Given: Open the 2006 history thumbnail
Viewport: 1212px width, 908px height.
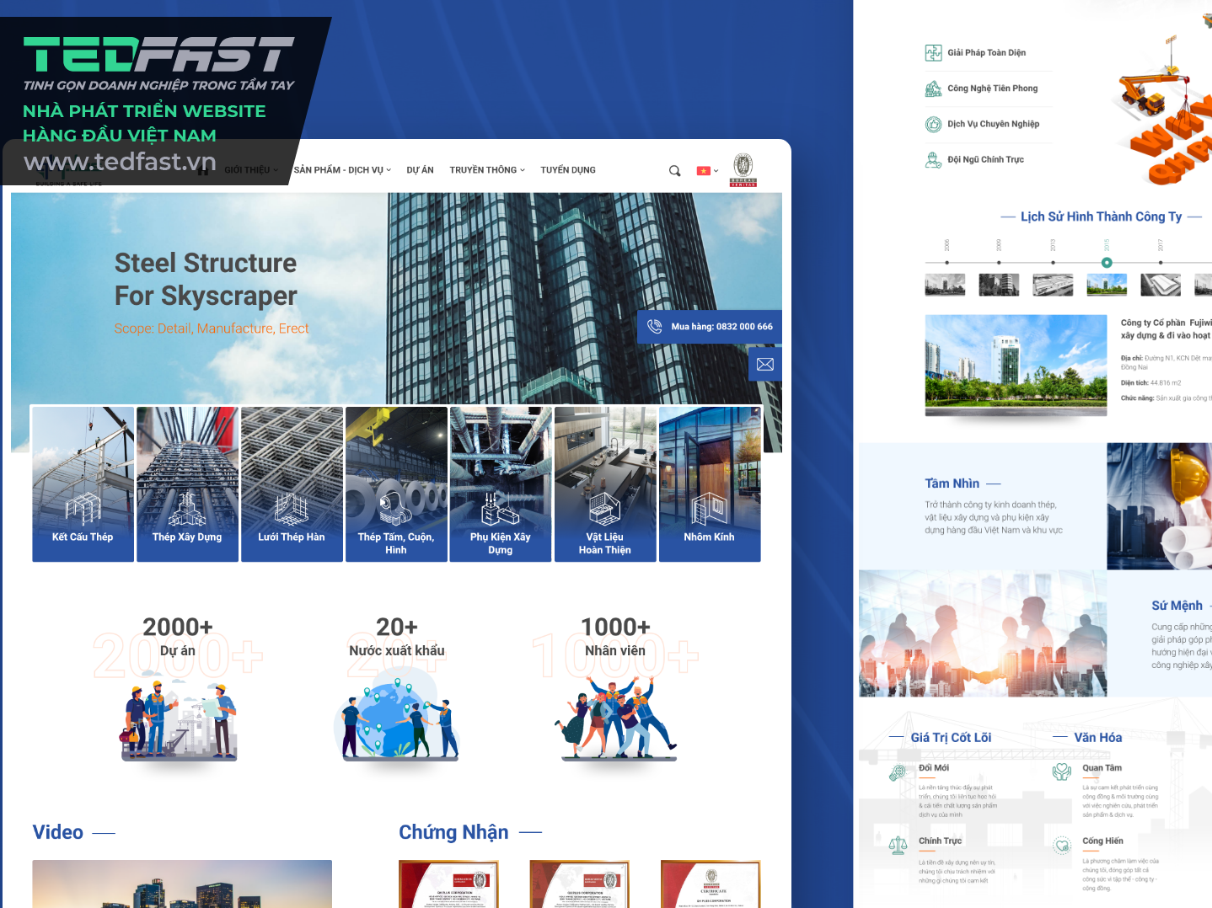Looking at the screenshot, I should (x=945, y=285).
